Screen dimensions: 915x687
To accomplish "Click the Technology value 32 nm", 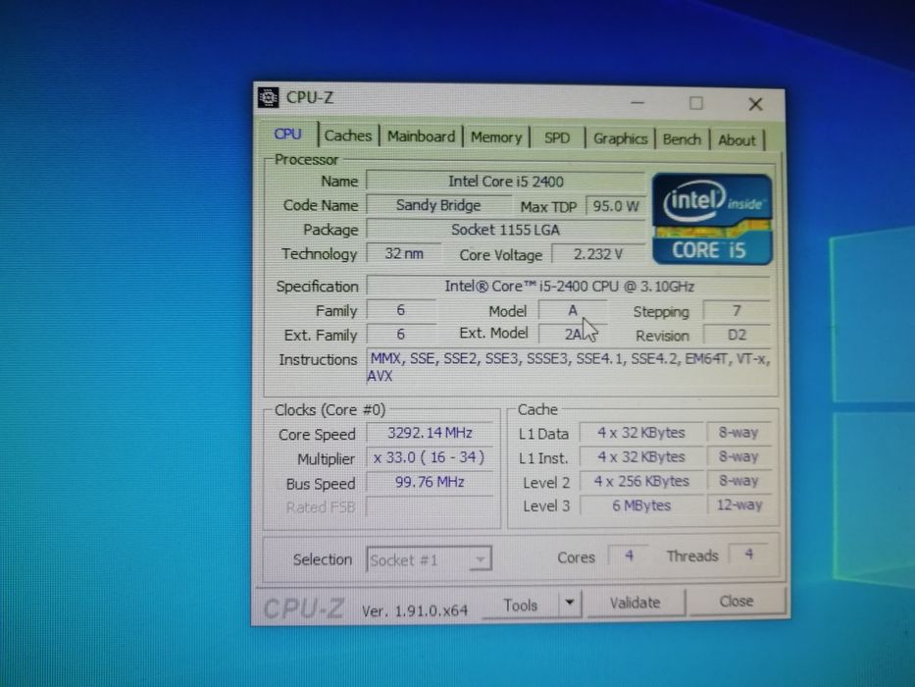I will click(x=404, y=253).
